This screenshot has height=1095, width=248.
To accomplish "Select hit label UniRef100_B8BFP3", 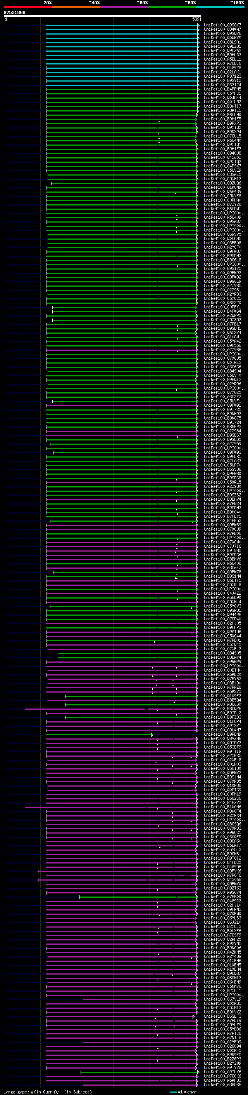I will 222,427.
